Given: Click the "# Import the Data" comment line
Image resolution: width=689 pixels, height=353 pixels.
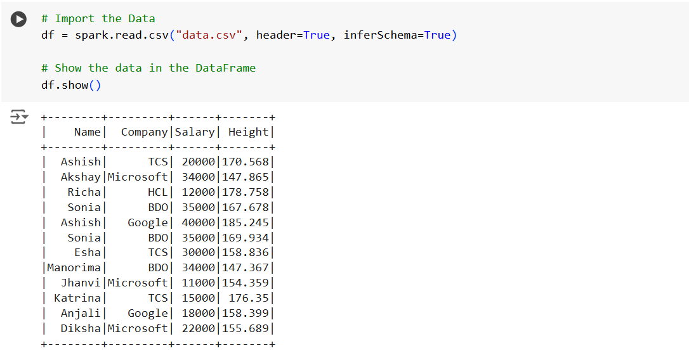Looking at the screenshot, I should (x=98, y=18).
